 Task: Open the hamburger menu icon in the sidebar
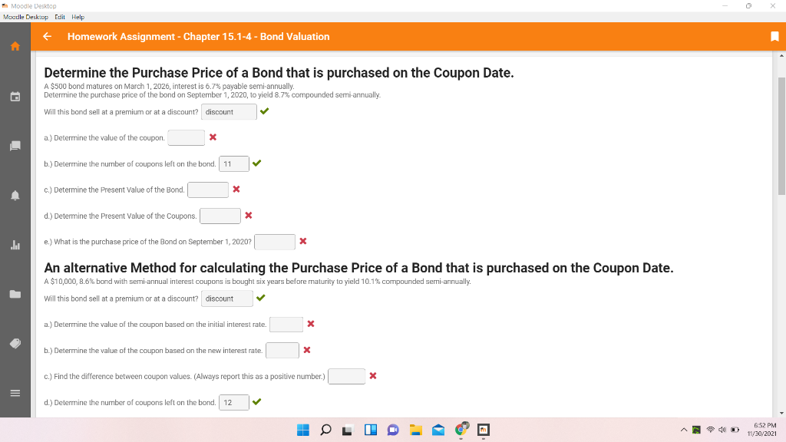point(15,393)
